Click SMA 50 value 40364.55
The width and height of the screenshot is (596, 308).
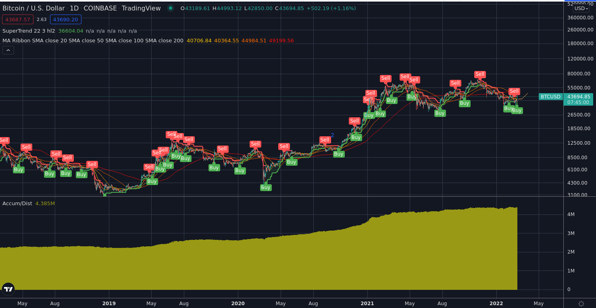pyautogui.click(x=227, y=41)
